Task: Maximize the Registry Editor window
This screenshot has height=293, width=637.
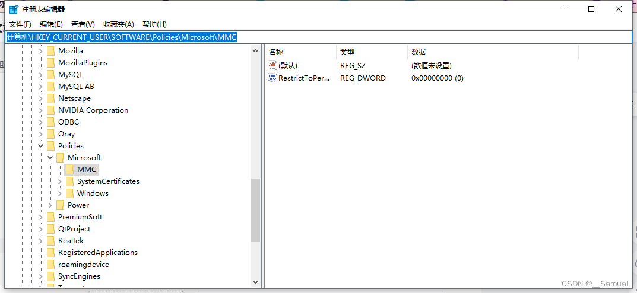Action: [x=591, y=9]
